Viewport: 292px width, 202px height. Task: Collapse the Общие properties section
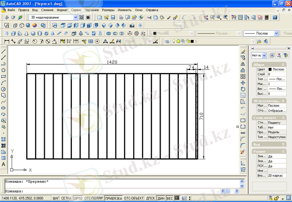coord(283,64)
